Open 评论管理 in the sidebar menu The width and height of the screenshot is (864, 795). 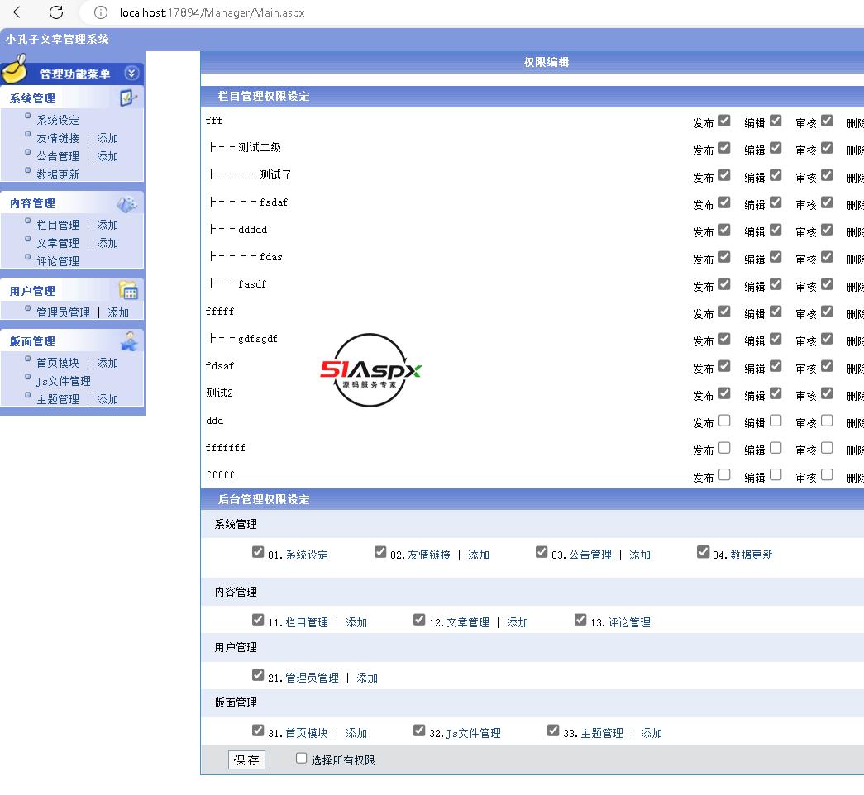[x=58, y=261]
